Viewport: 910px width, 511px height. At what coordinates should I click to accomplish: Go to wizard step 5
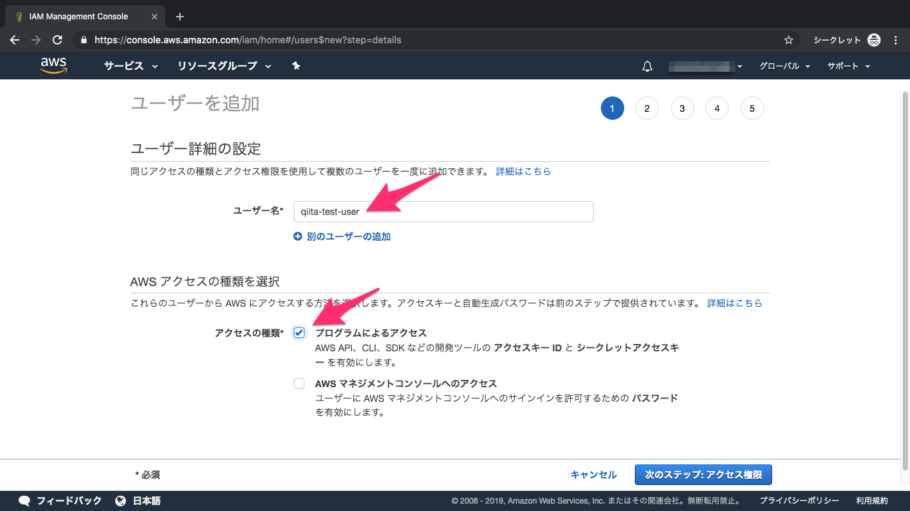point(752,108)
